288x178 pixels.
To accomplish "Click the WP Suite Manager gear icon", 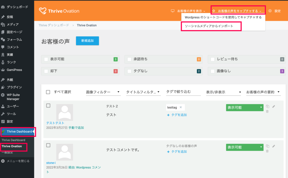I will pyautogui.click(x=3, y=95).
